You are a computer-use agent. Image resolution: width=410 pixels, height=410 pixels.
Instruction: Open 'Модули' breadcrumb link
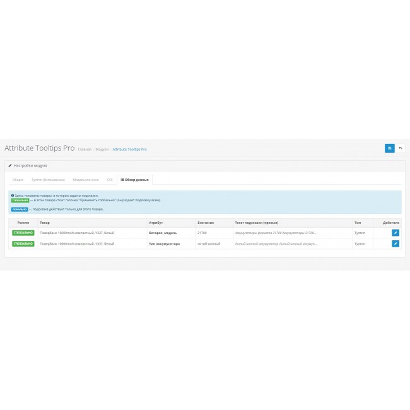(x=102, y=149)
